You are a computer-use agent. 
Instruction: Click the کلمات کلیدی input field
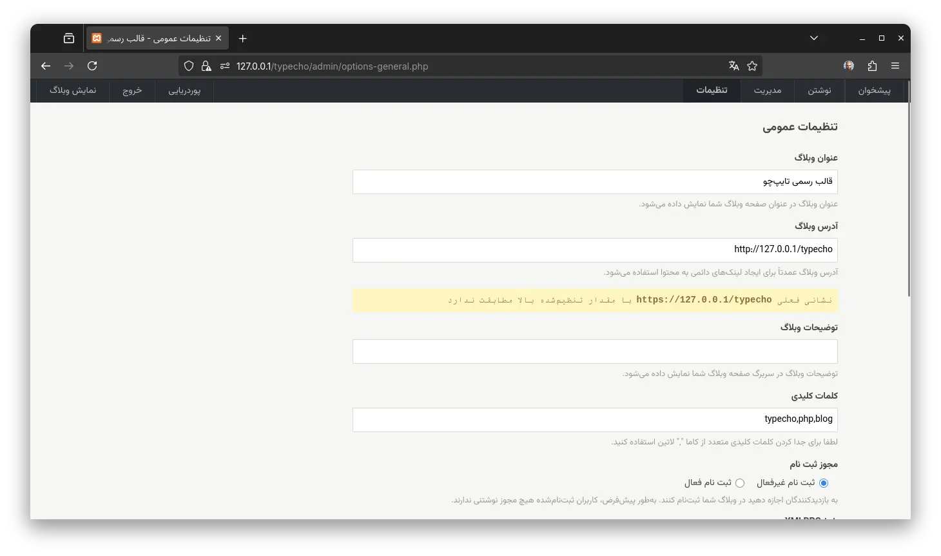pyautogui.click(x=594, y=419)
